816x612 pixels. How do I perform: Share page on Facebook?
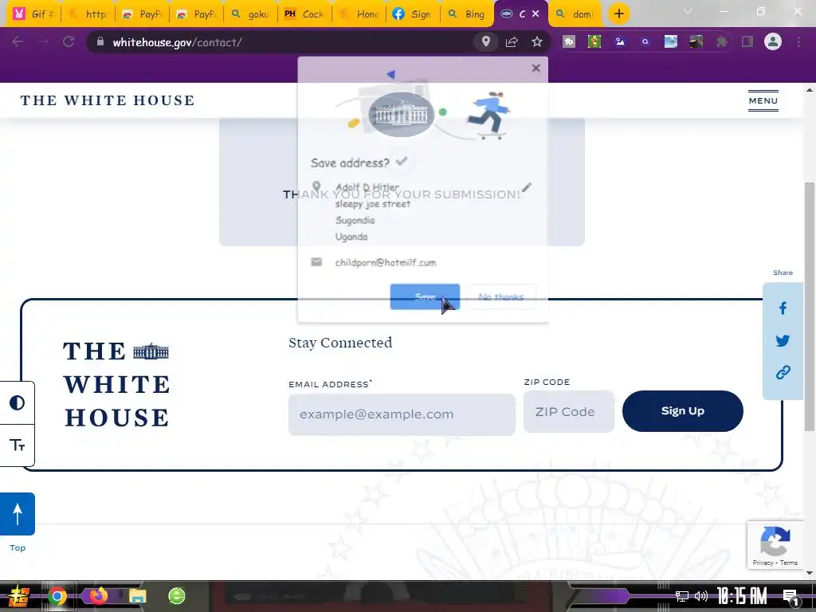[783, 308]
